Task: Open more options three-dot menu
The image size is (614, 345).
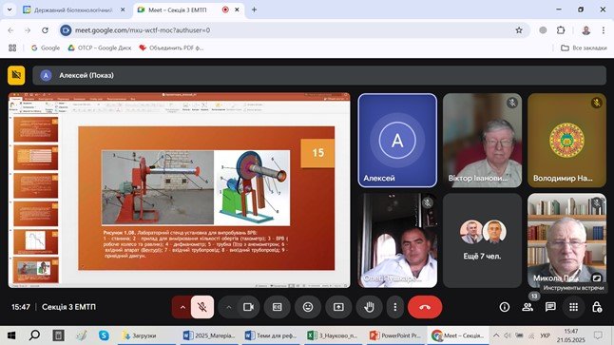Action: [x=395, y=307]
